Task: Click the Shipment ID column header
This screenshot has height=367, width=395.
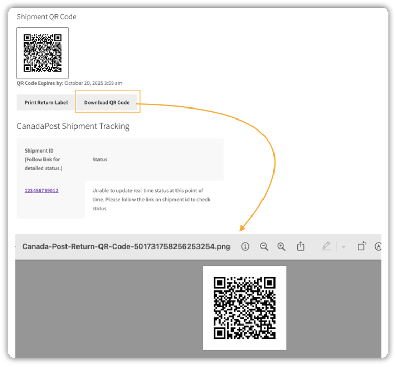Action: click(42, 159)
